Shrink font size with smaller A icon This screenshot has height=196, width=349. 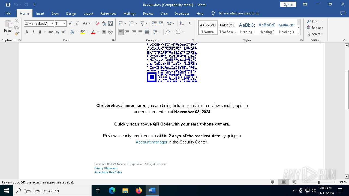pyautogui.click(x=77, y=24)
